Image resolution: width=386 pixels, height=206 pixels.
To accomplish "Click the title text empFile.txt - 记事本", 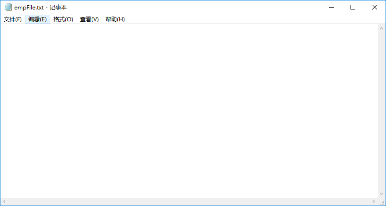I will (40, 8).
